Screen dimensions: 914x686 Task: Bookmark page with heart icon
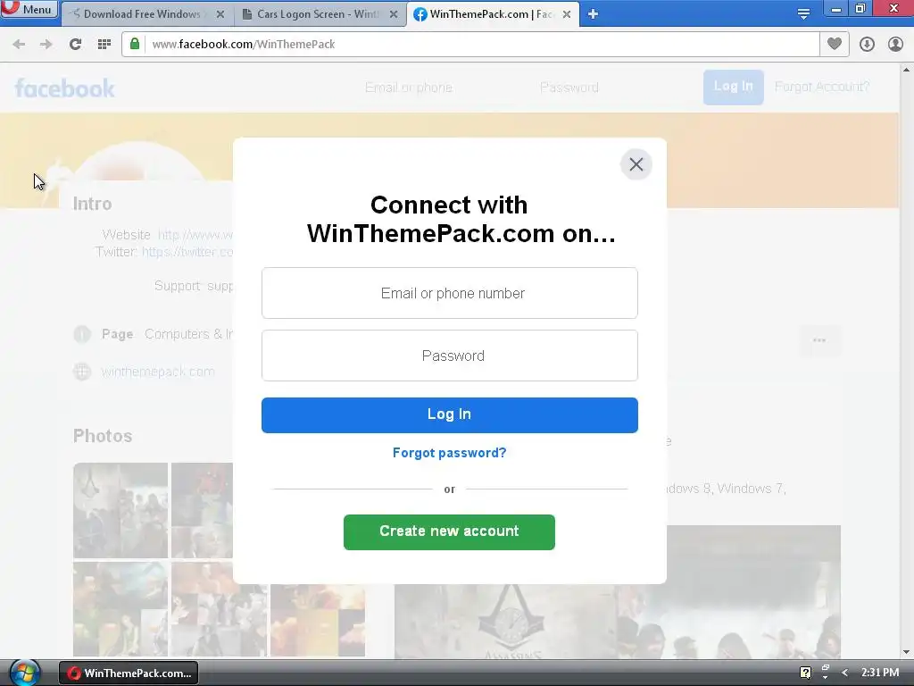click(x=835, y=44)
